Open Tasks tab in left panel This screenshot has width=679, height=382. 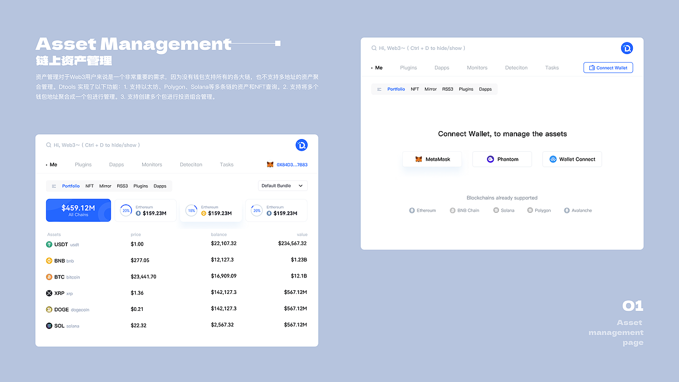[227, 164]
